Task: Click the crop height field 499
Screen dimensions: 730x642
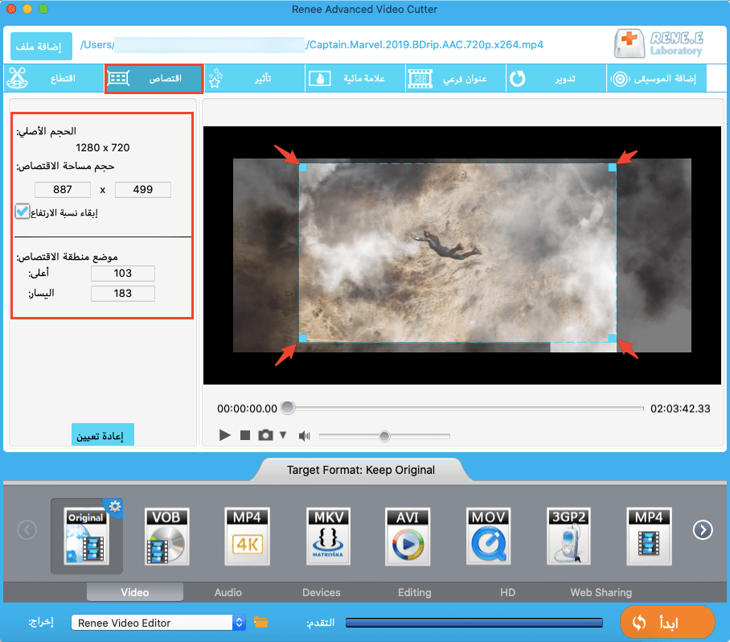Action: (x=143, y=190)
